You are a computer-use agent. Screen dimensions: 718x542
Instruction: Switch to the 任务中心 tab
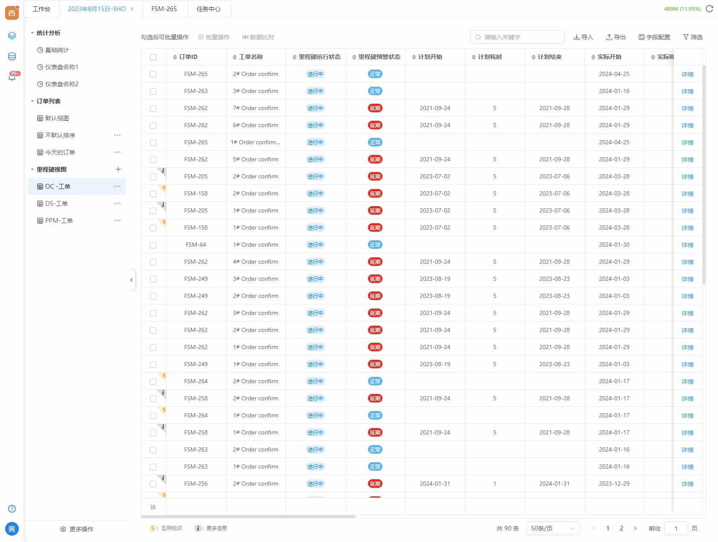208,9
